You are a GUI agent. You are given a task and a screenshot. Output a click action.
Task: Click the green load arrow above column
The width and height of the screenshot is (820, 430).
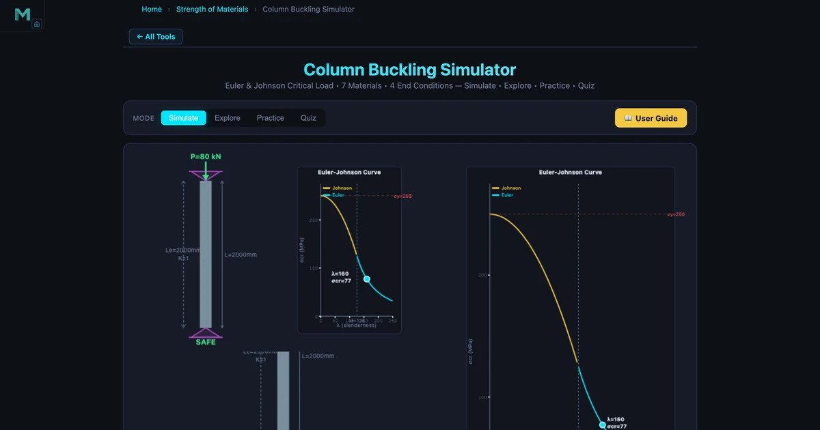tap(206, 171)
